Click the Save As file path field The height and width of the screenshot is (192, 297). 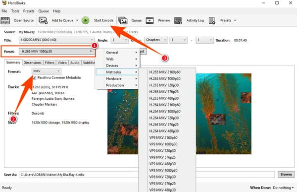coord(147,175)
